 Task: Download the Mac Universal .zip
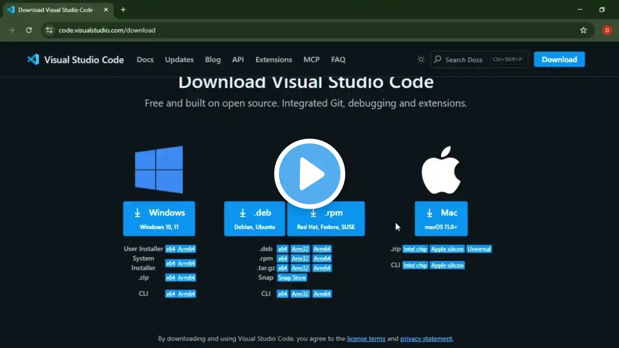tap(479, 249)
